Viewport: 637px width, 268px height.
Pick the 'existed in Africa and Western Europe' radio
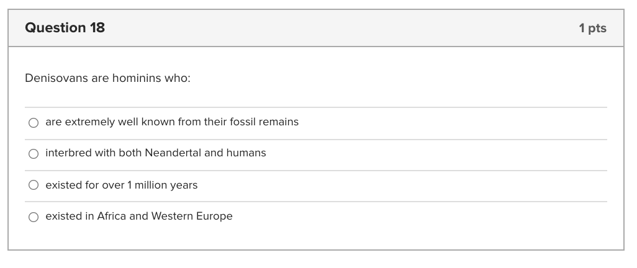34,217
